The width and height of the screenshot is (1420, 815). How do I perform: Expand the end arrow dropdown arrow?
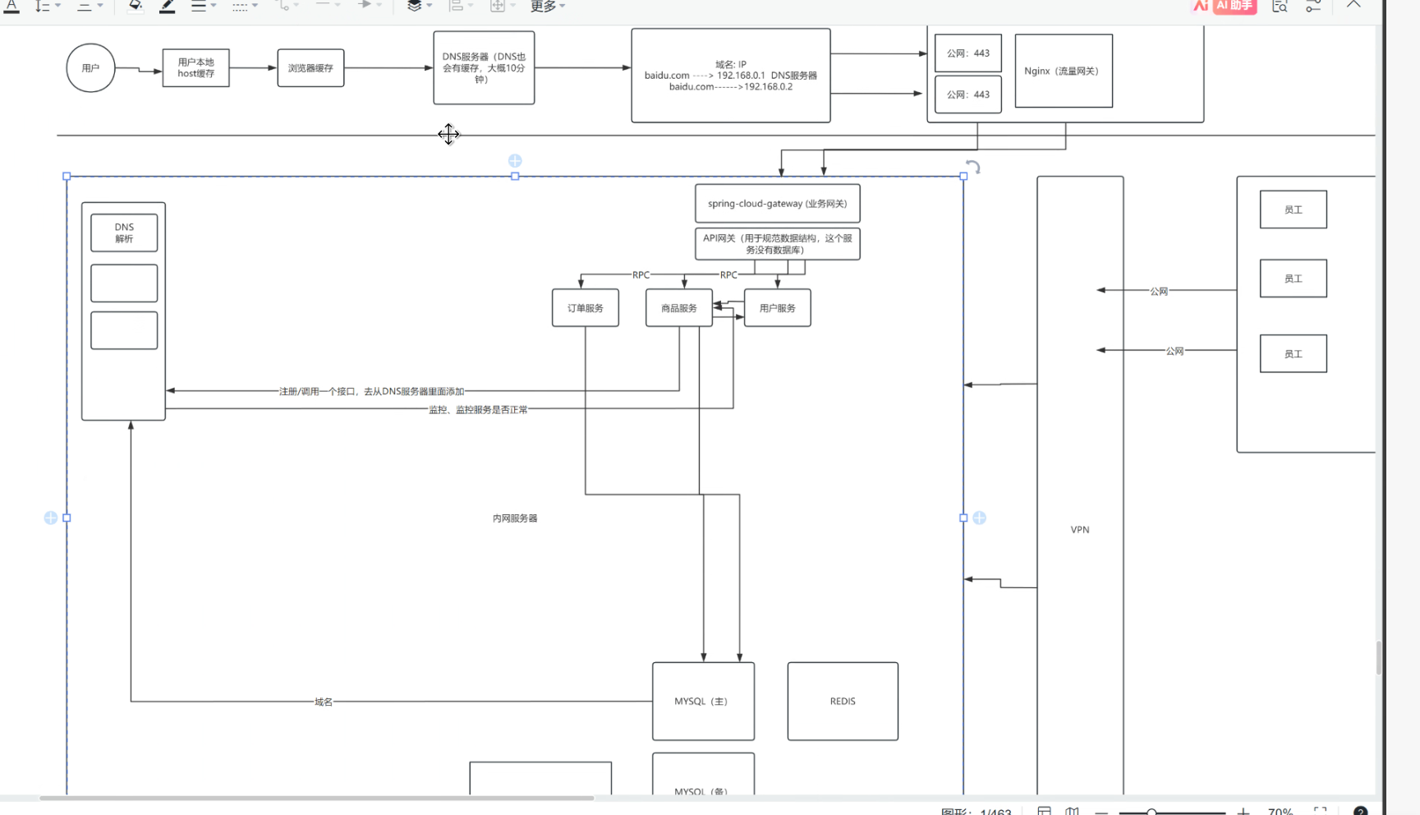379,6
